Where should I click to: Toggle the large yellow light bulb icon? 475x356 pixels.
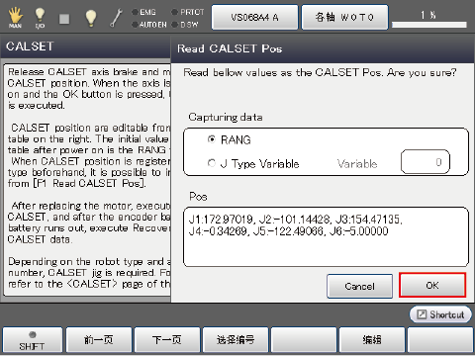(x=91, y=18)
